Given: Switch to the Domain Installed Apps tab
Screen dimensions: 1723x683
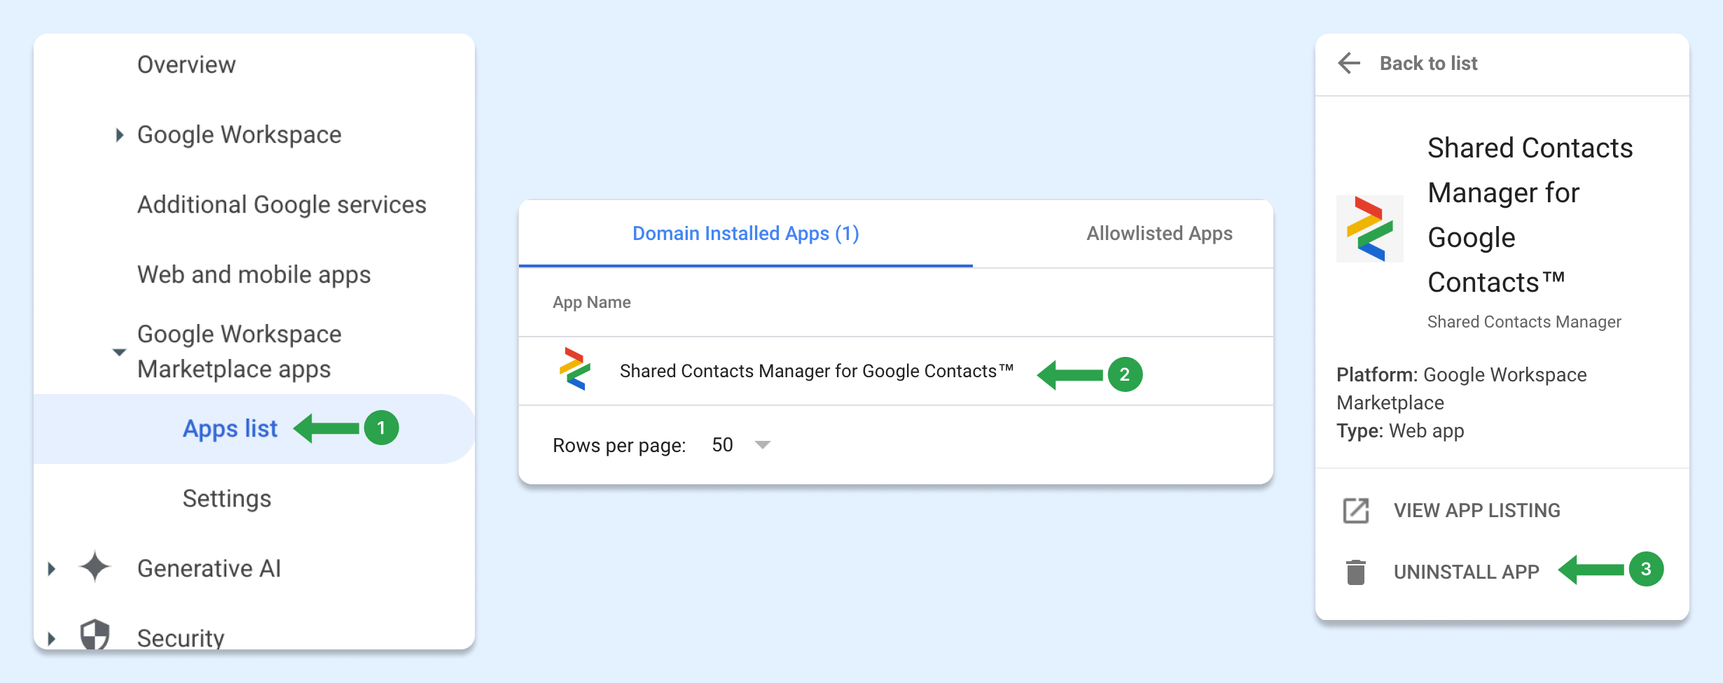Looking at the screenshot, I should (x=746, y=233).
